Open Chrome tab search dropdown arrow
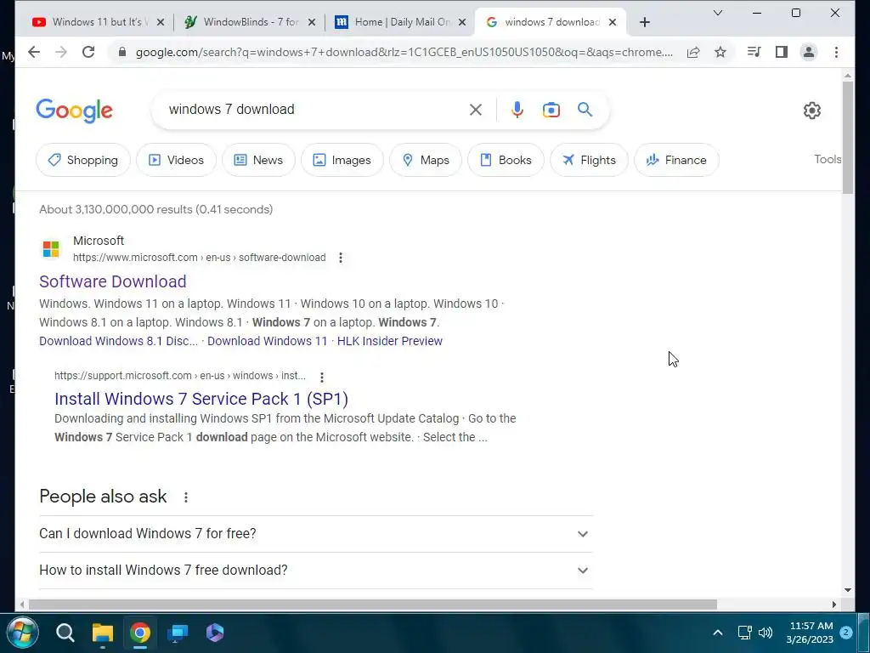Screen dimensions: 870x653 tap(717, 13)
